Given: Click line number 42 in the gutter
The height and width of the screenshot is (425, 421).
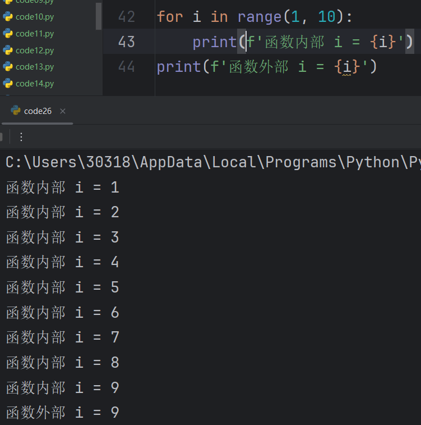Looking at the screenshot, I should (x=126, y=17).
